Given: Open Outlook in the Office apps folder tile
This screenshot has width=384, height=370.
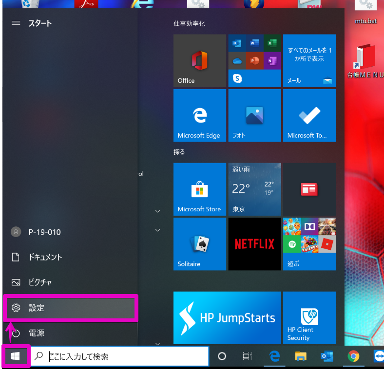Looking at the screenshot, I should pos(237,43).
